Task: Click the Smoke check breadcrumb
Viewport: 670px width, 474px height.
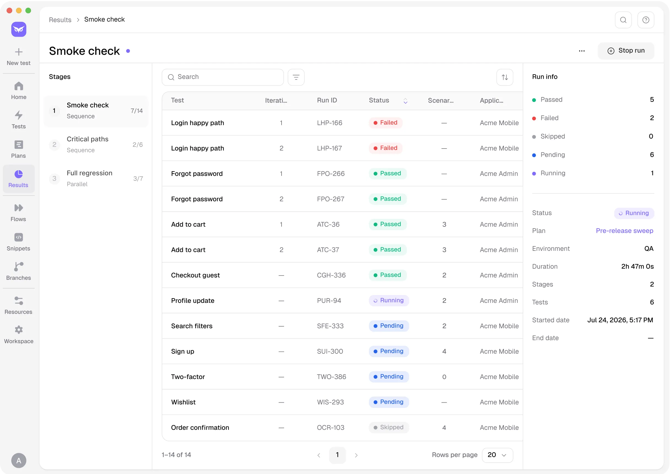Action: click(x=104, y=19)
